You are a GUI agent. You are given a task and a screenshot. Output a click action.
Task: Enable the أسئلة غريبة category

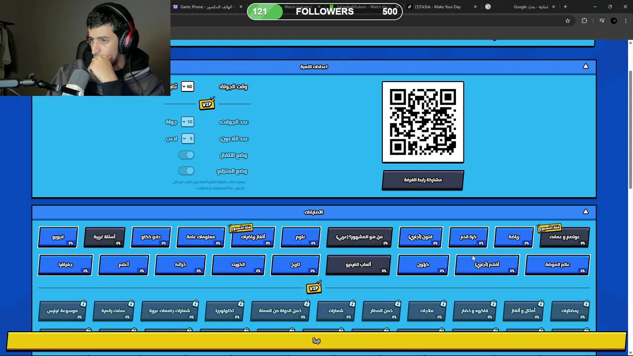pyautogui.click(x=105, y=237)
